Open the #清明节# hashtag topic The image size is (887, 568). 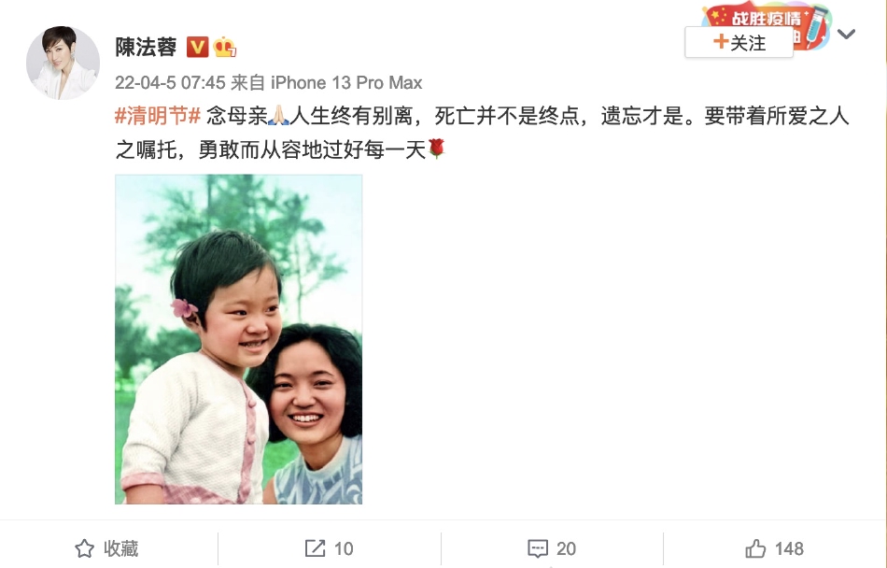pyautogui.click(x=158, y=116)
